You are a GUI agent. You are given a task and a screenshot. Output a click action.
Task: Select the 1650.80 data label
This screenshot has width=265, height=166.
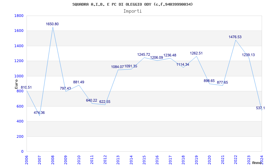pos(52,24)
